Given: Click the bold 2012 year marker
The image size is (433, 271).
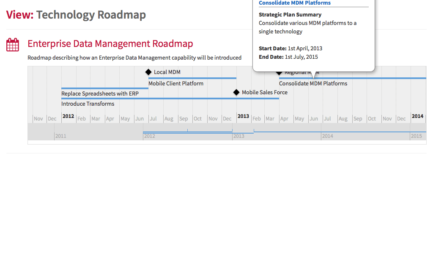Looking at the screenshot, I should click(x=68, y=116).
